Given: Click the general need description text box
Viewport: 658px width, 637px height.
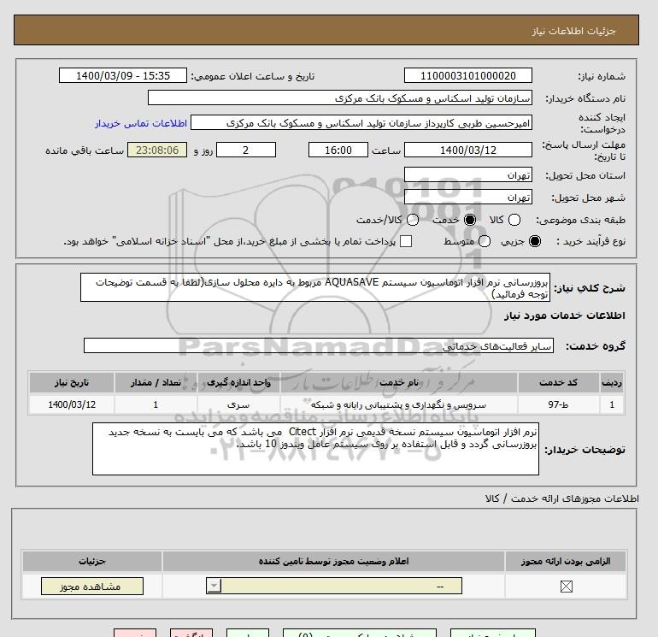Looking at the screenshot, I should [315, 287].
